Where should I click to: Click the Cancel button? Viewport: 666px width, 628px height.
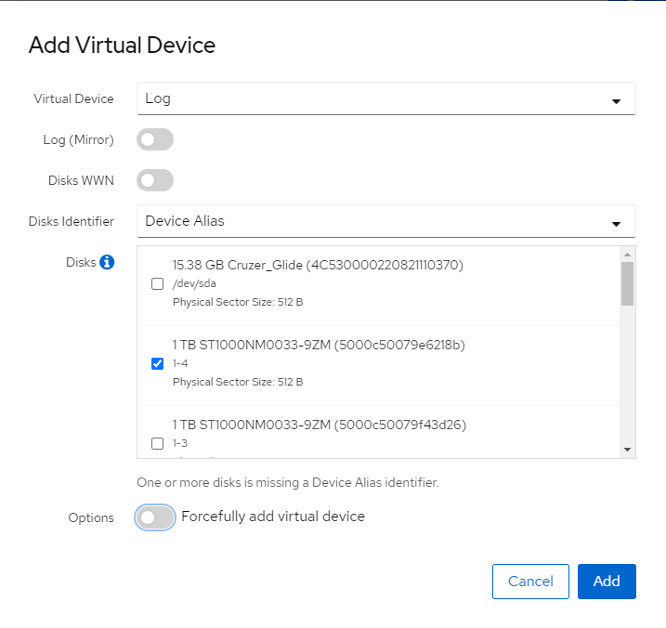[530, 581]
